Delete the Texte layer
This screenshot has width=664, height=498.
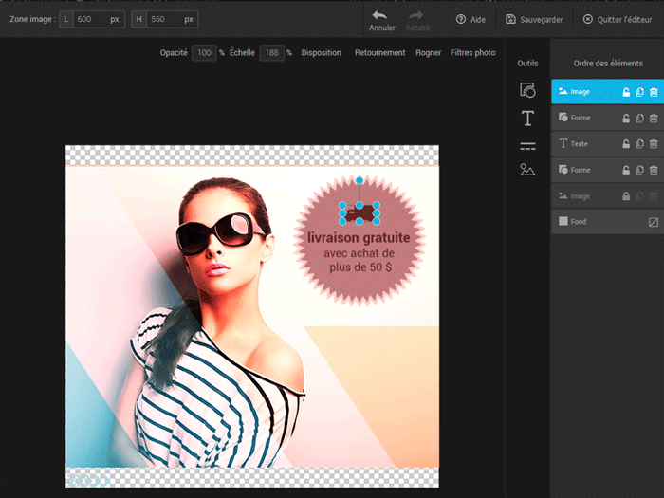pos(653,144)
